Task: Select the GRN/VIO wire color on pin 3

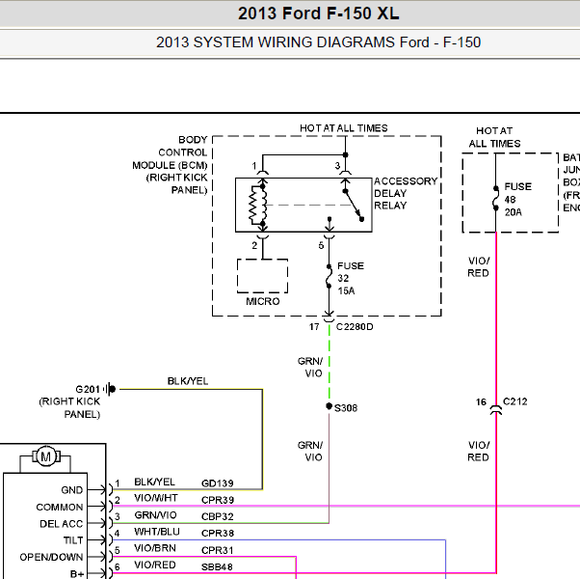Action: tap(155, 515)
